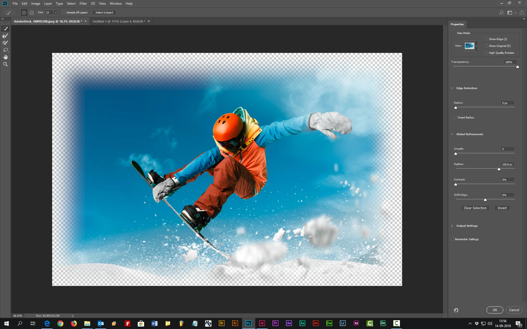Select the Zoom tool
527x329 pixels.
coord(5,64)
